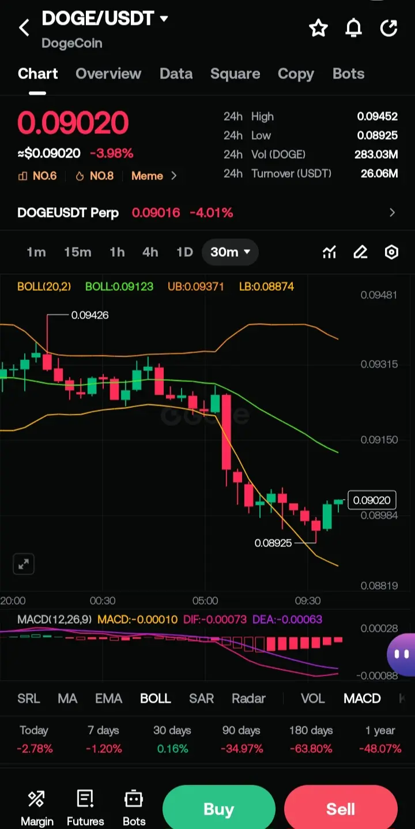Screen dimensions: 415x829
Task: Expand chart to fullscreen
Action: [x=24, y=564]
